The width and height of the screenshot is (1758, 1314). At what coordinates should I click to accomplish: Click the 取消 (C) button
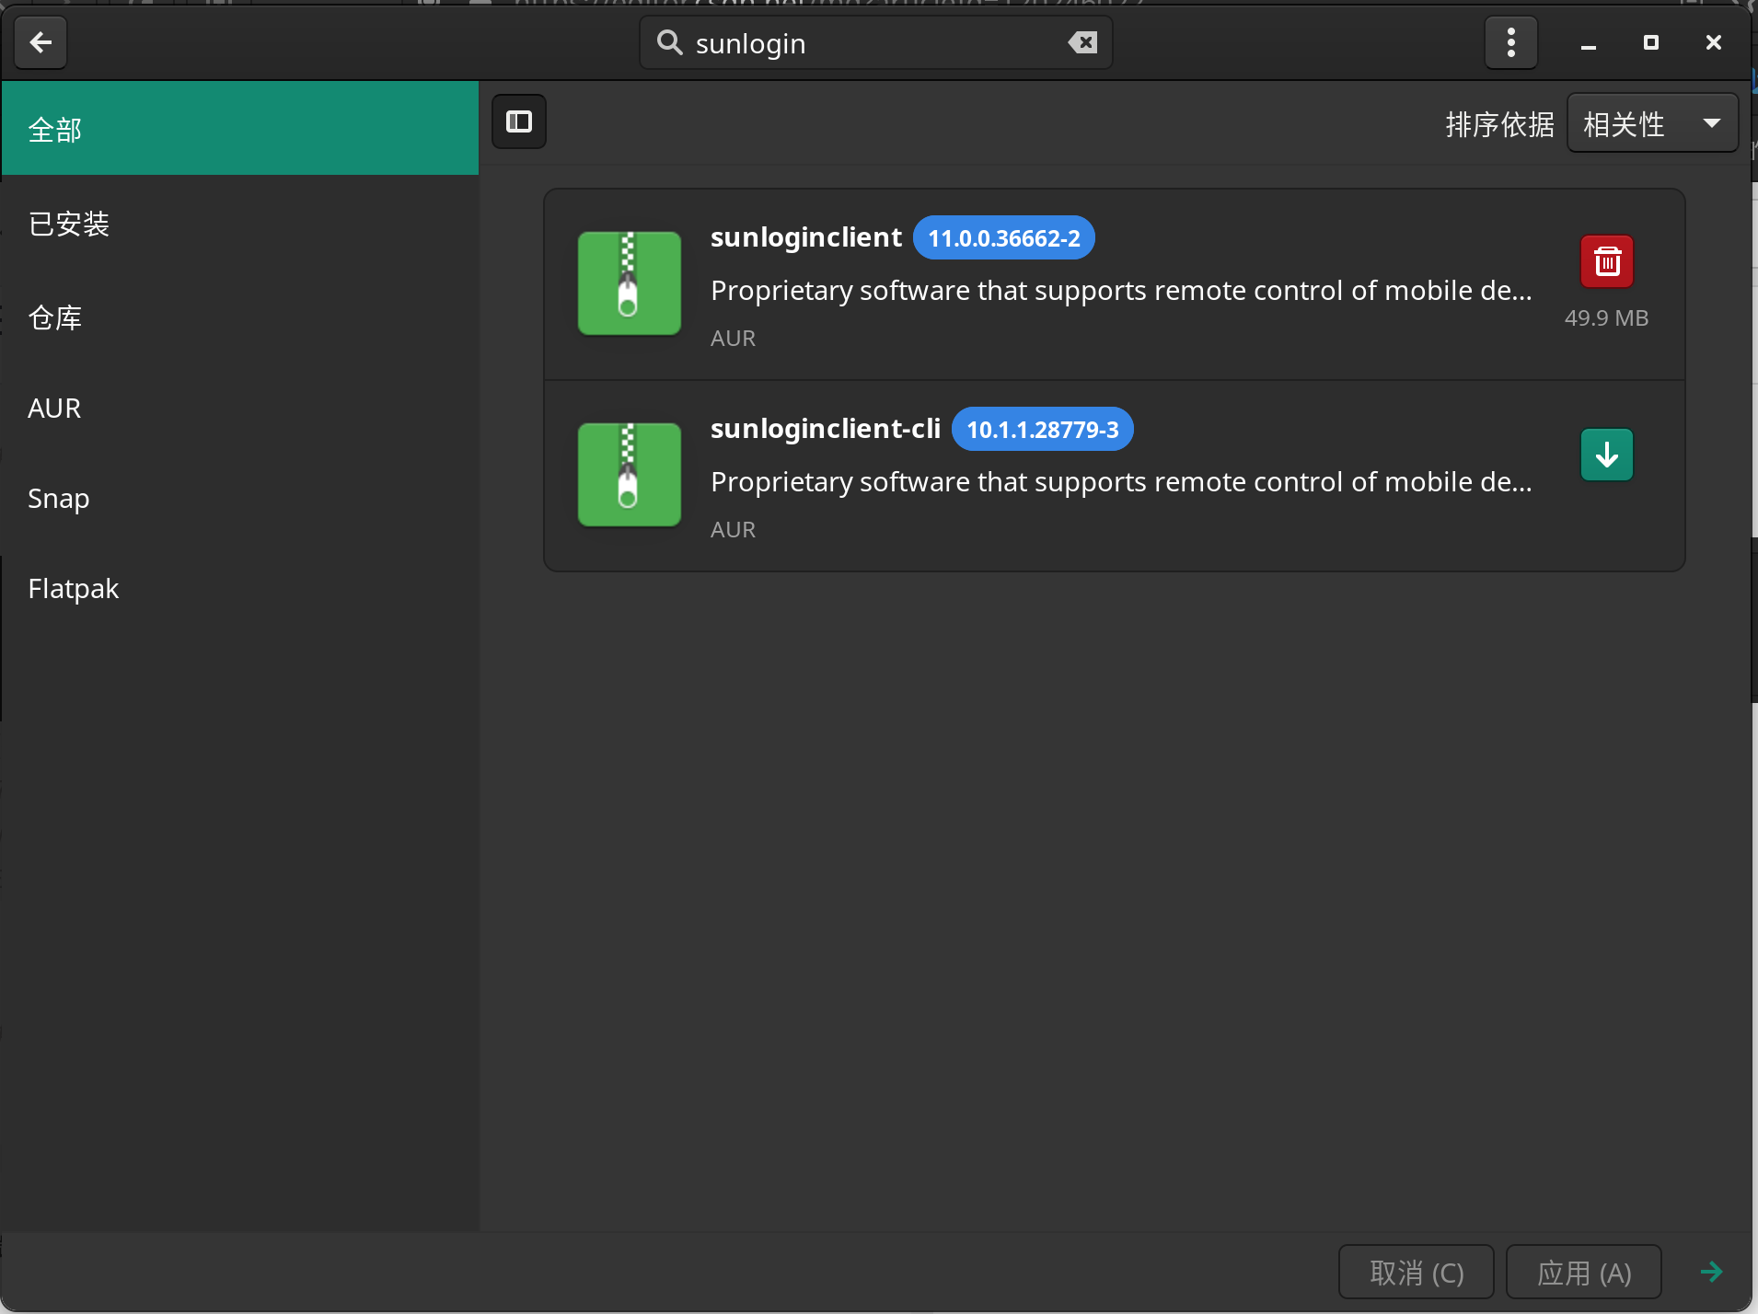tap(1417, 1273)
